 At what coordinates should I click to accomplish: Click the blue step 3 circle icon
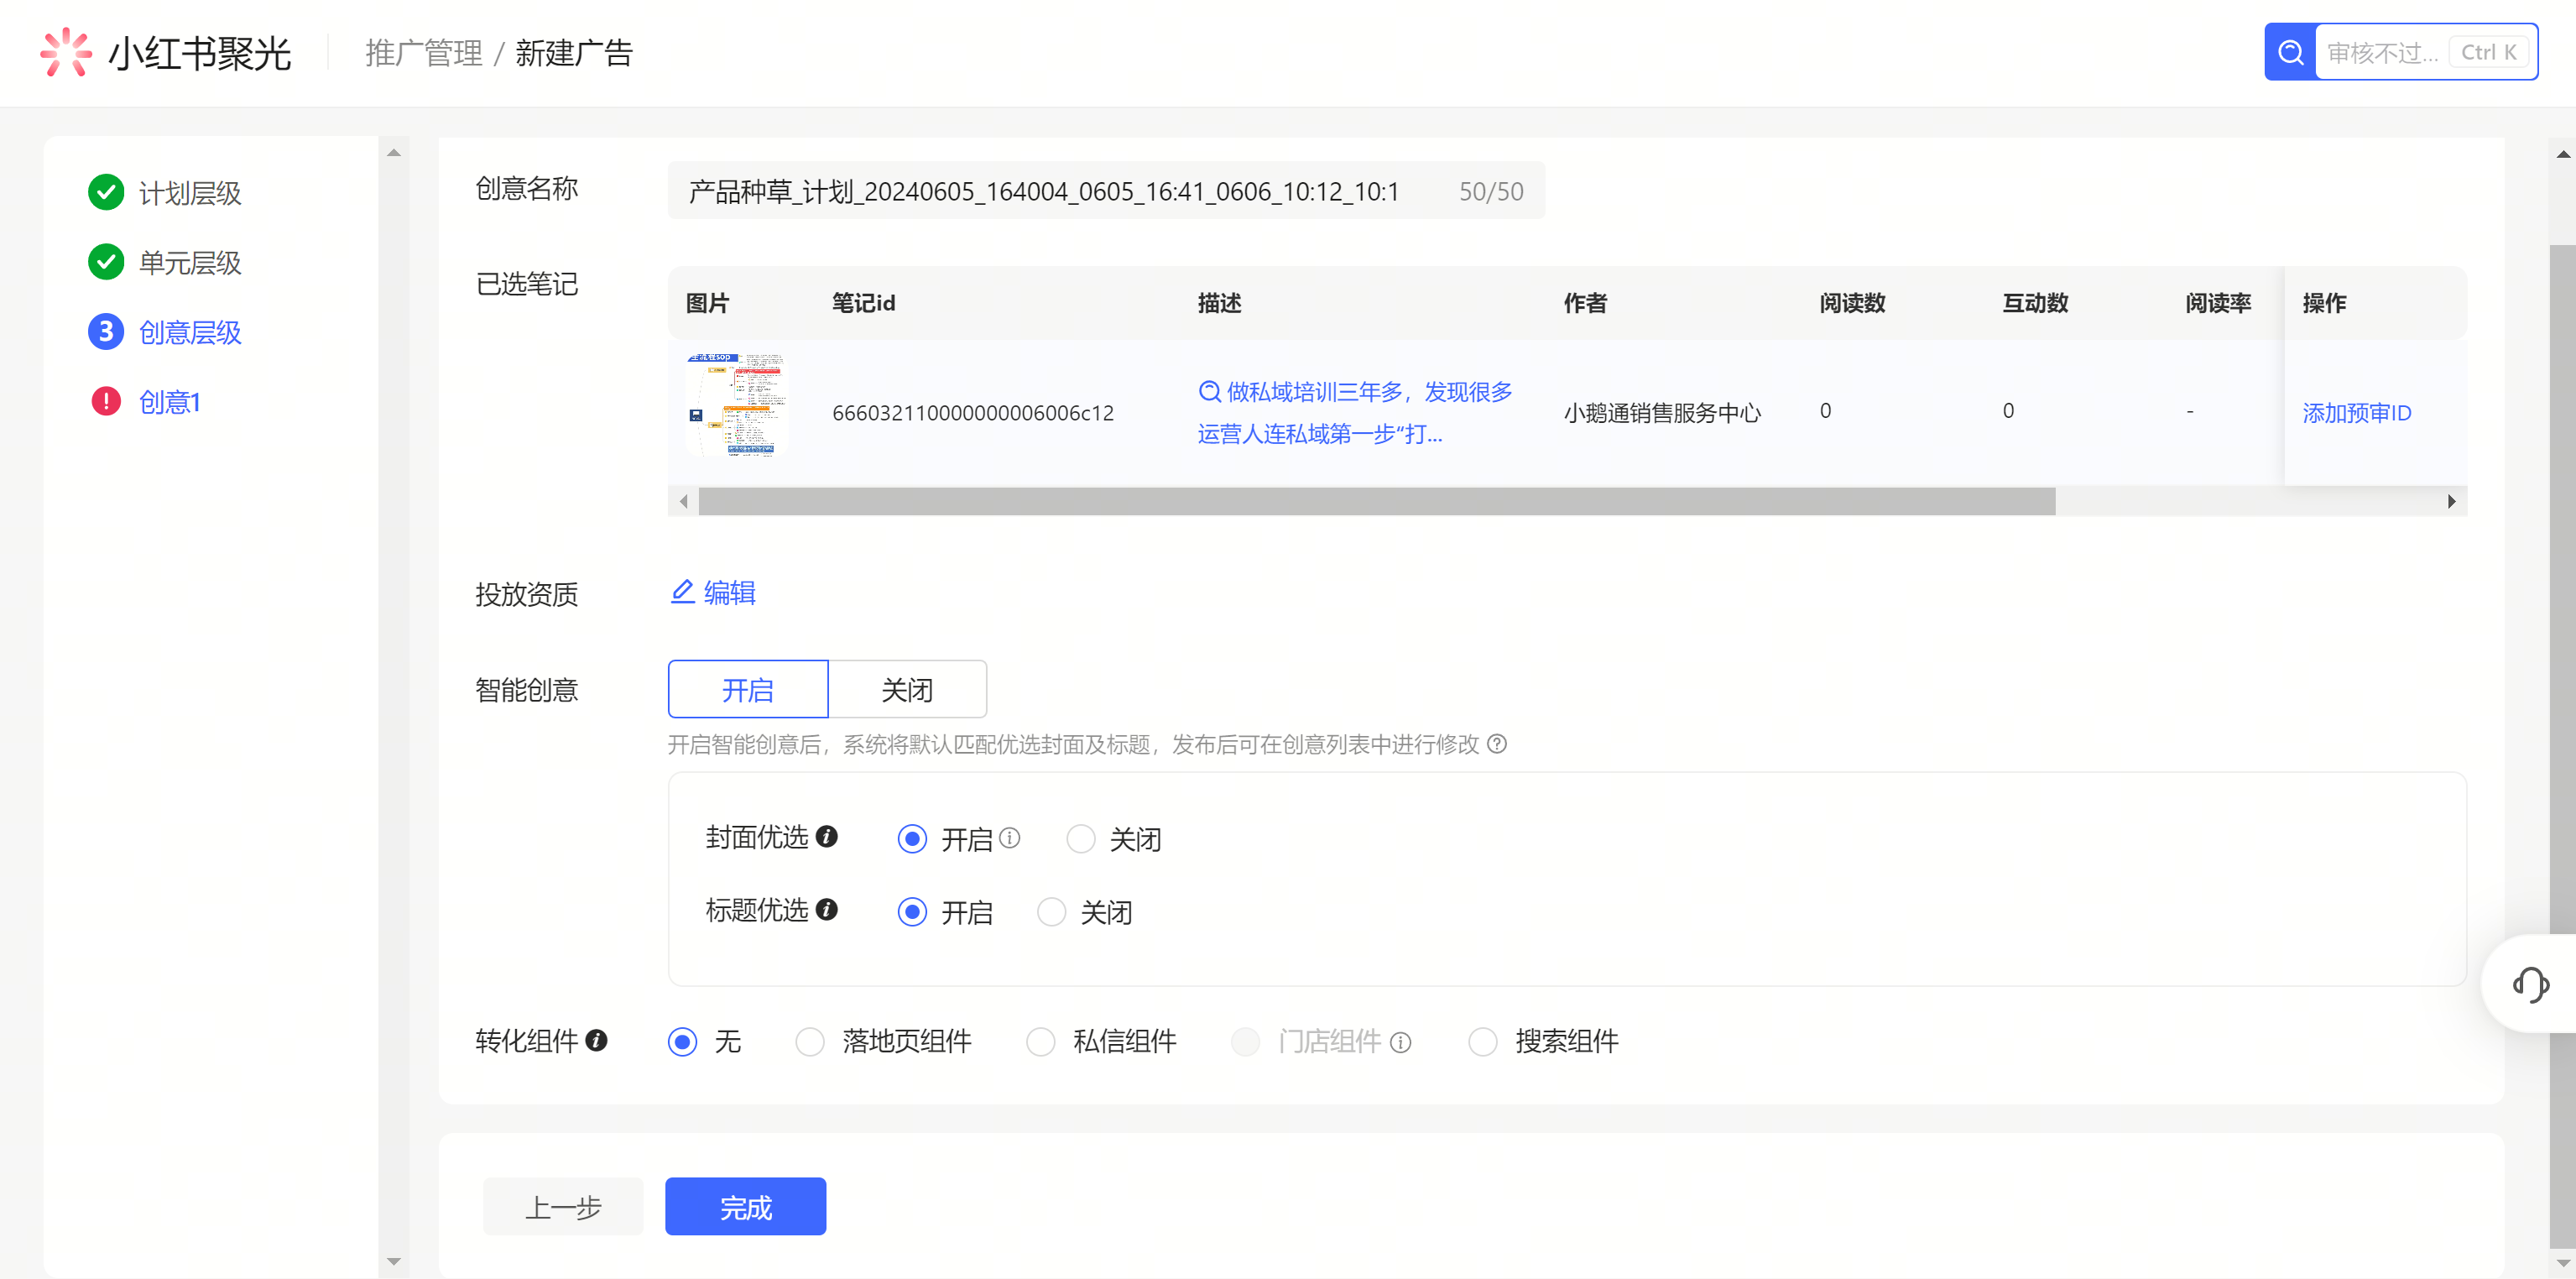[106, 332]
